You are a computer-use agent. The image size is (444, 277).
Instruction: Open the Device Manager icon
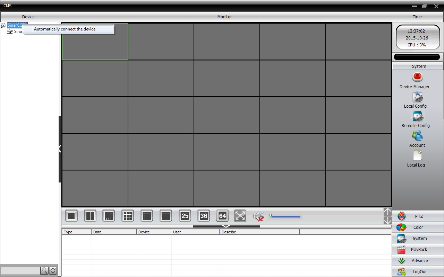click(x=418, y=77)
